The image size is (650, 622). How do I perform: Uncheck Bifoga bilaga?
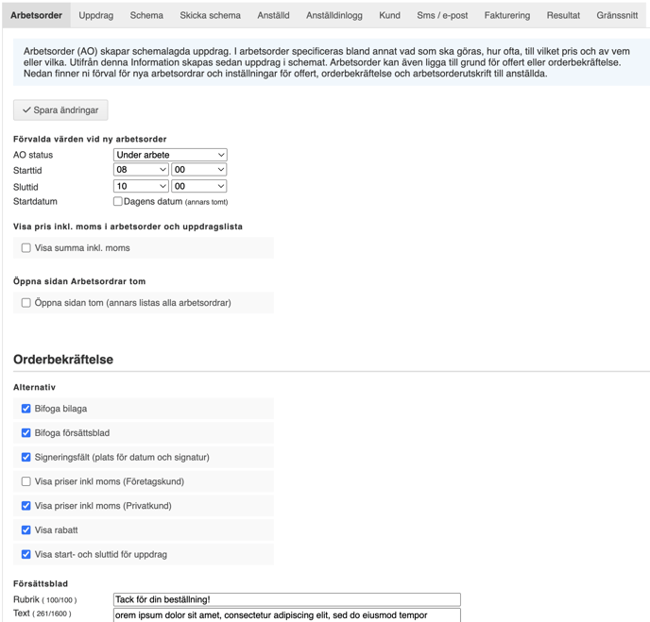26,409
